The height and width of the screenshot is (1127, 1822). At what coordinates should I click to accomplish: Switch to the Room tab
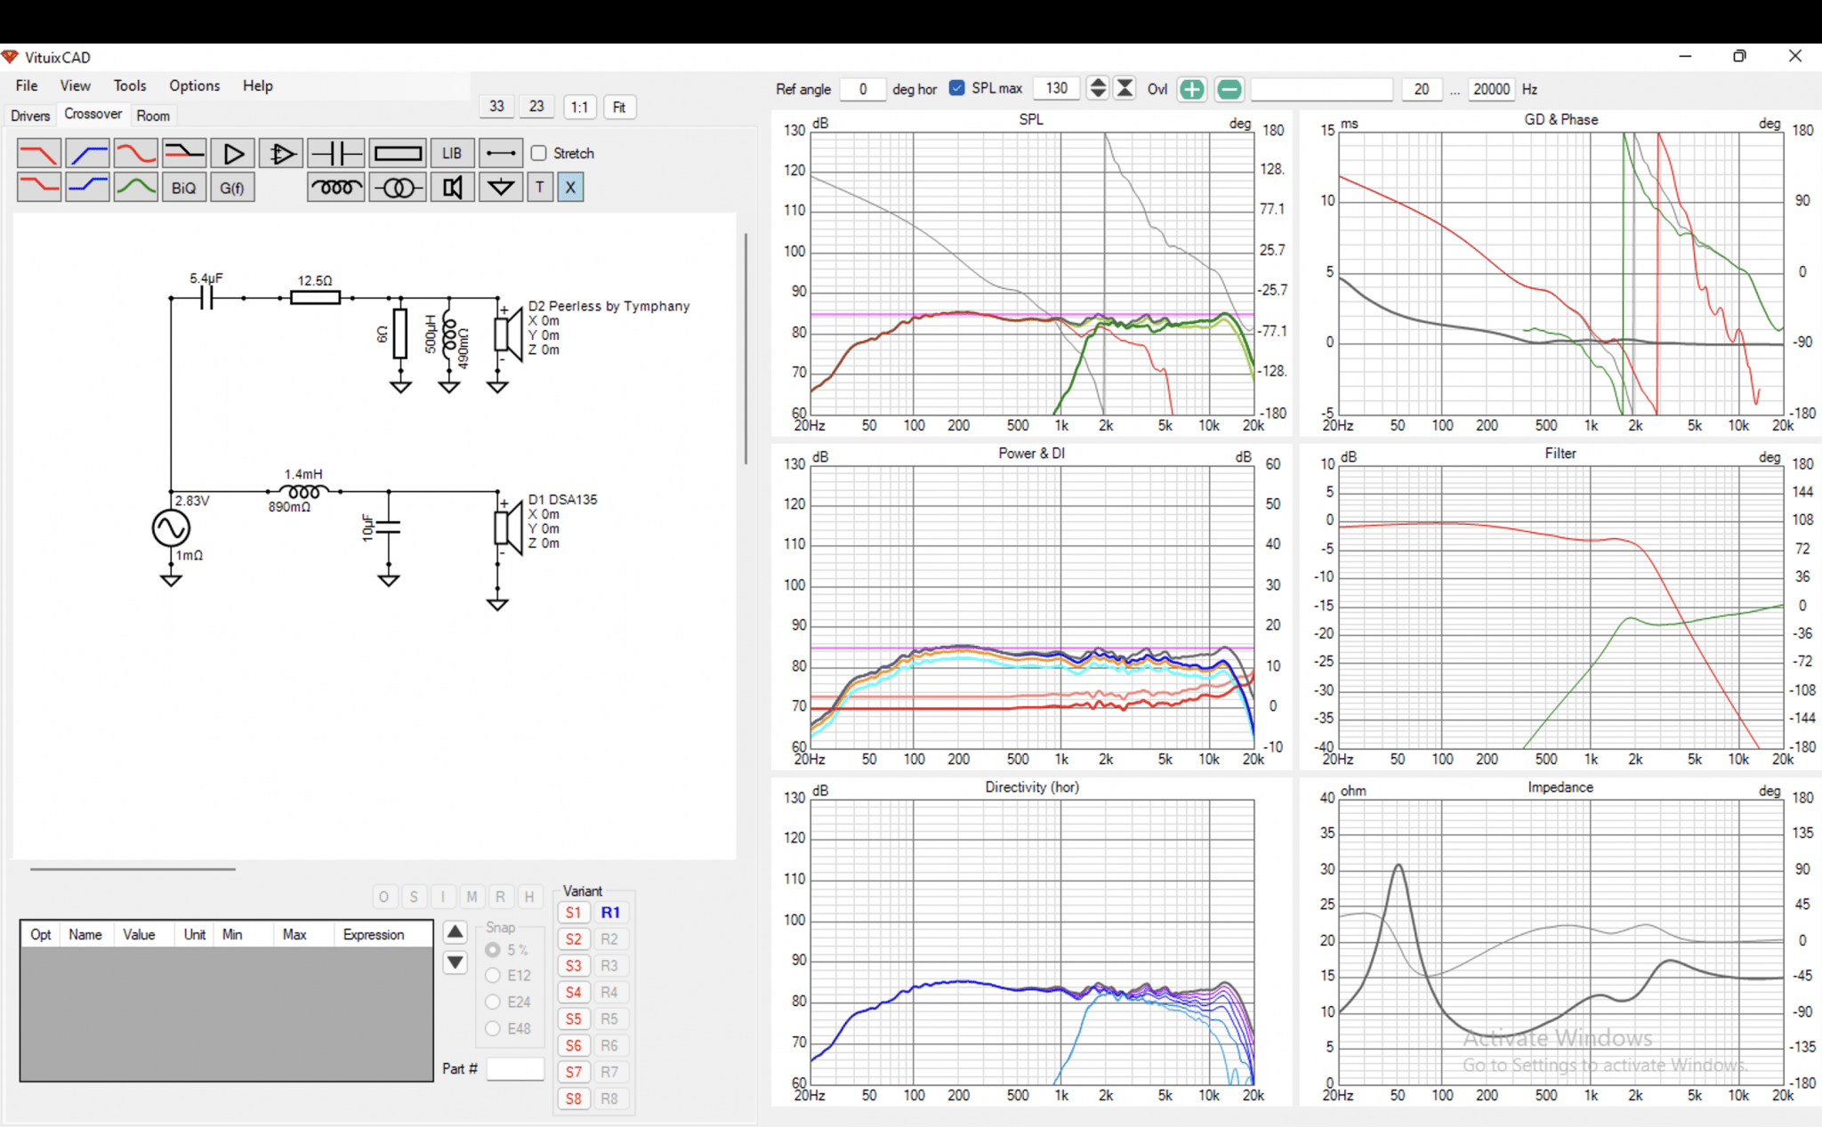point(153,116)
